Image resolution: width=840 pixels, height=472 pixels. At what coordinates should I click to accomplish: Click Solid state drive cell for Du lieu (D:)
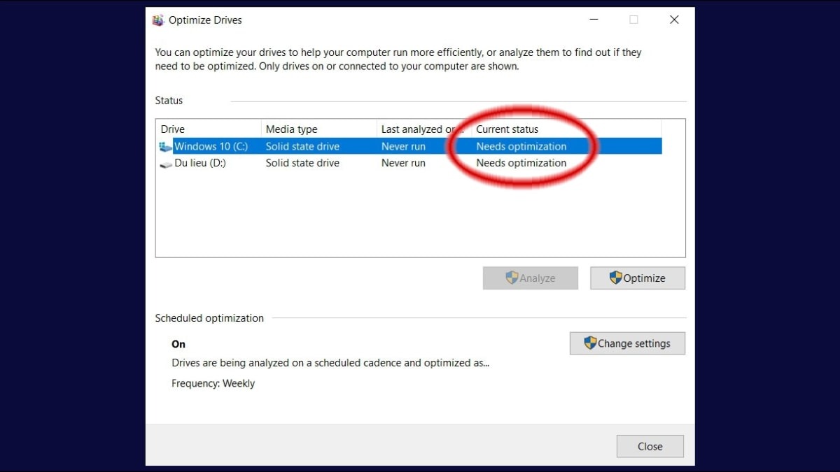tap(302, 163)
